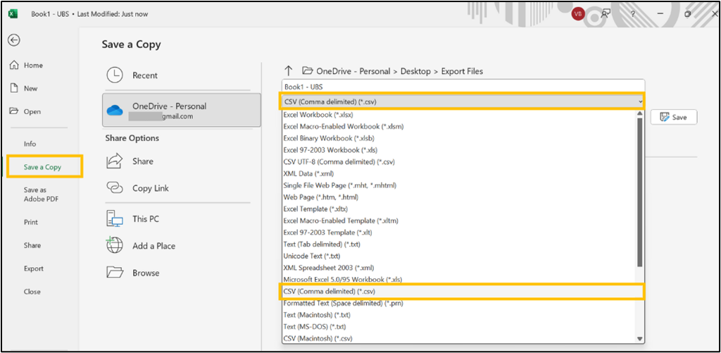Choose Excel Macro-Enabled Workbook (*.xlsm)
721x353 pixels.
[x=459, y=126]
